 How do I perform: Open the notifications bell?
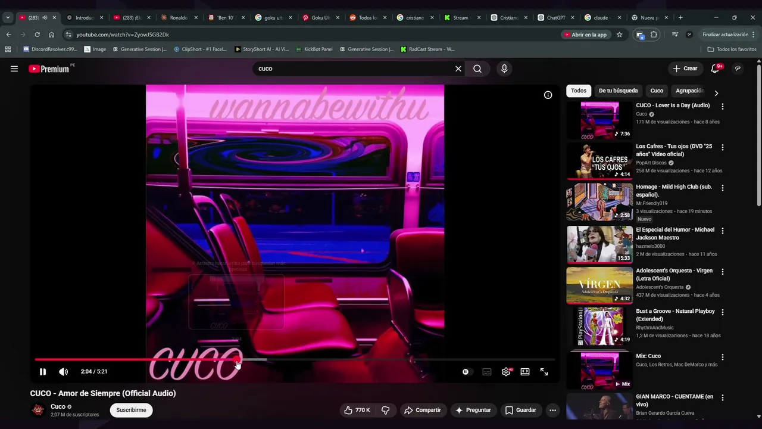[x=716, y=69]
